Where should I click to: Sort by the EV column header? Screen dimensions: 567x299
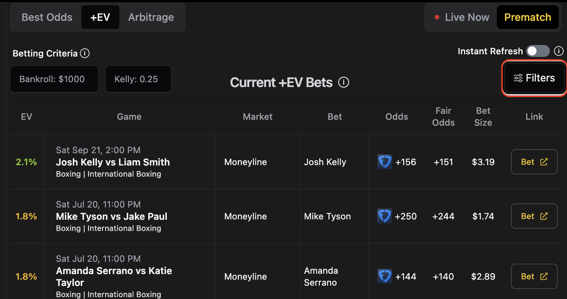coord(26,117)
